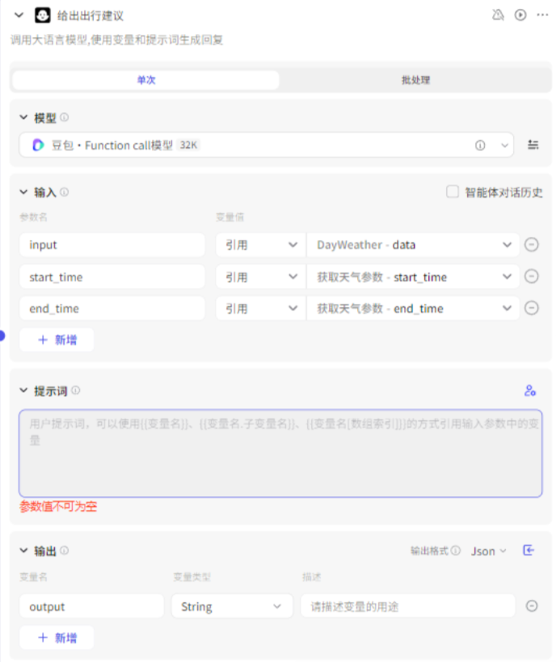Image resolution: width=556 pixels, height=662 pixels.
Task: Delete the end_time parameter row
Action: coord(532,308)
